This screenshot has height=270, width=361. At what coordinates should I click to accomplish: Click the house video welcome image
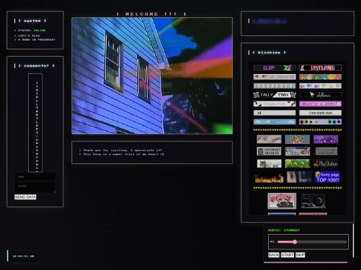(152, 76)
